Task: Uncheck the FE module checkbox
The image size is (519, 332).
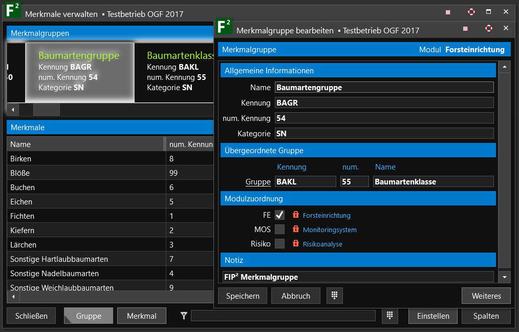Action: (279, 215)
